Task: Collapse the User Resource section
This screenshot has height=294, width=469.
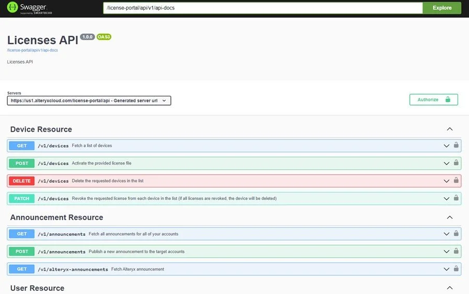Action: click(x=450, y=288)
